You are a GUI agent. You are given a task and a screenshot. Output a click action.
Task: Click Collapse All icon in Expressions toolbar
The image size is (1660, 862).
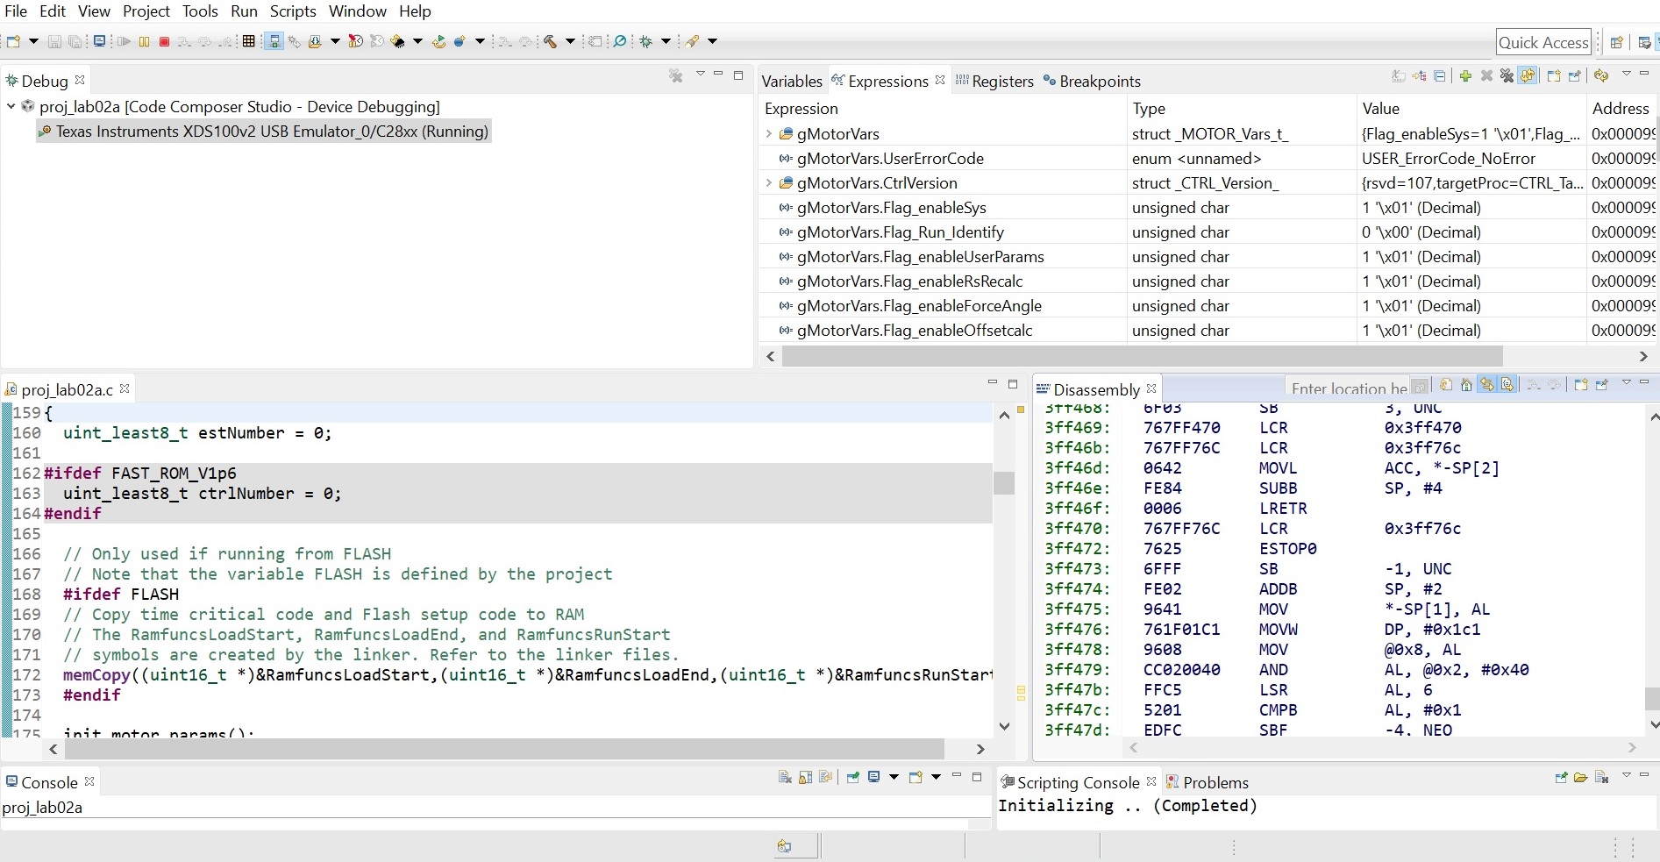point(1439,76)
